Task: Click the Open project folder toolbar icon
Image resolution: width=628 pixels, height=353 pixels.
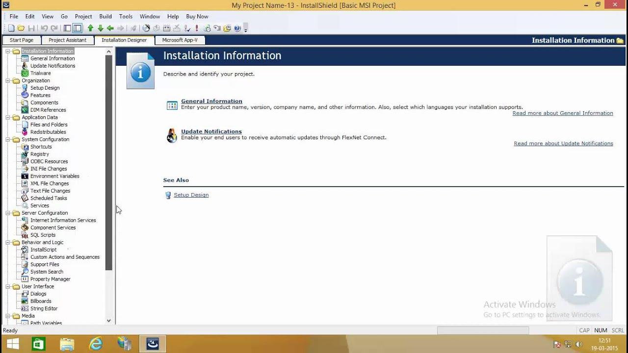Action: [21, 28]
